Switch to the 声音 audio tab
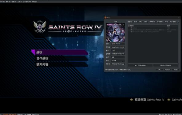Viewport: 182px width, 115px height. [166, 22]
